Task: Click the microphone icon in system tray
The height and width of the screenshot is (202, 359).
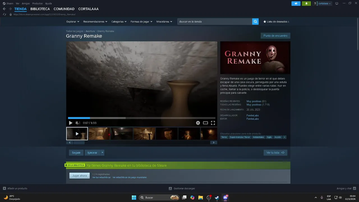Action: 322,198
